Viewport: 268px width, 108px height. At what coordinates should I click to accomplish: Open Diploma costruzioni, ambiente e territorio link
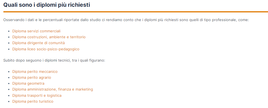[x=49, y=37]
